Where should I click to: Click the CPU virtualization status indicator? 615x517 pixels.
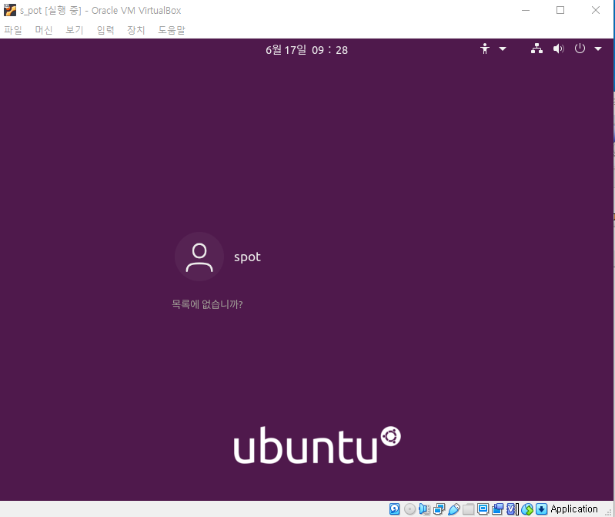pos(512,509)
